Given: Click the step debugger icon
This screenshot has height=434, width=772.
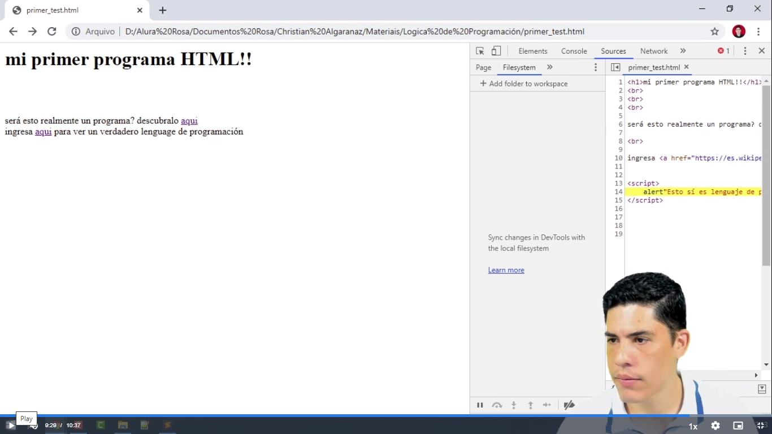Looking at the screenshot, I should (x=547, y=405).
